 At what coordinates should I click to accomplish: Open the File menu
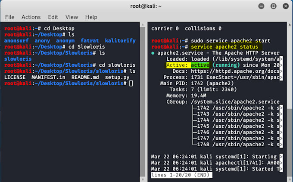coord(9,17)
